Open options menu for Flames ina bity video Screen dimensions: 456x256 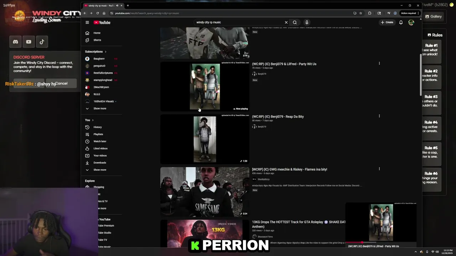[379, 169]
